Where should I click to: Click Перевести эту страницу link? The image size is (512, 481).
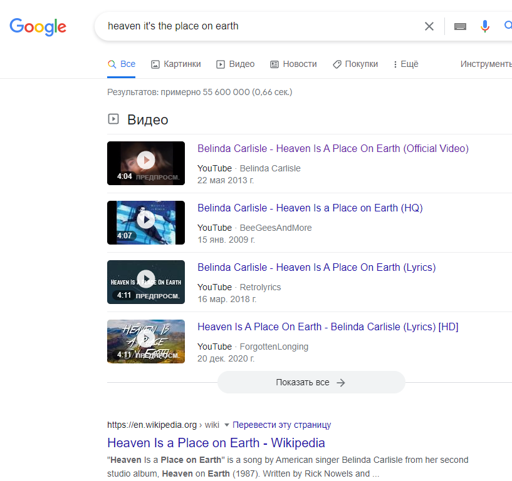pyautogui.click(x=282, y=425)
